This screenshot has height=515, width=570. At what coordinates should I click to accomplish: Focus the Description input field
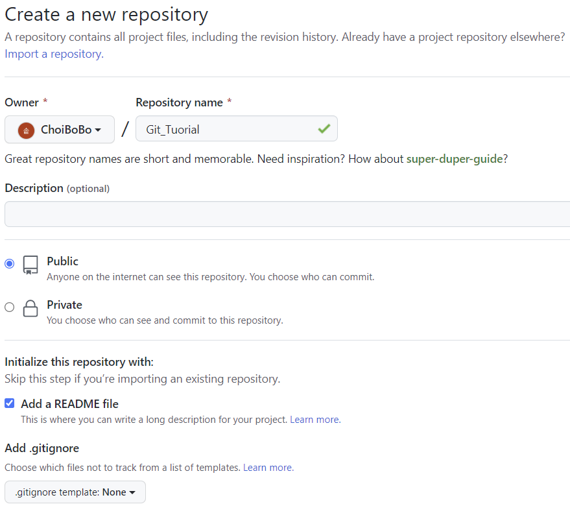(x=287, y=214)
